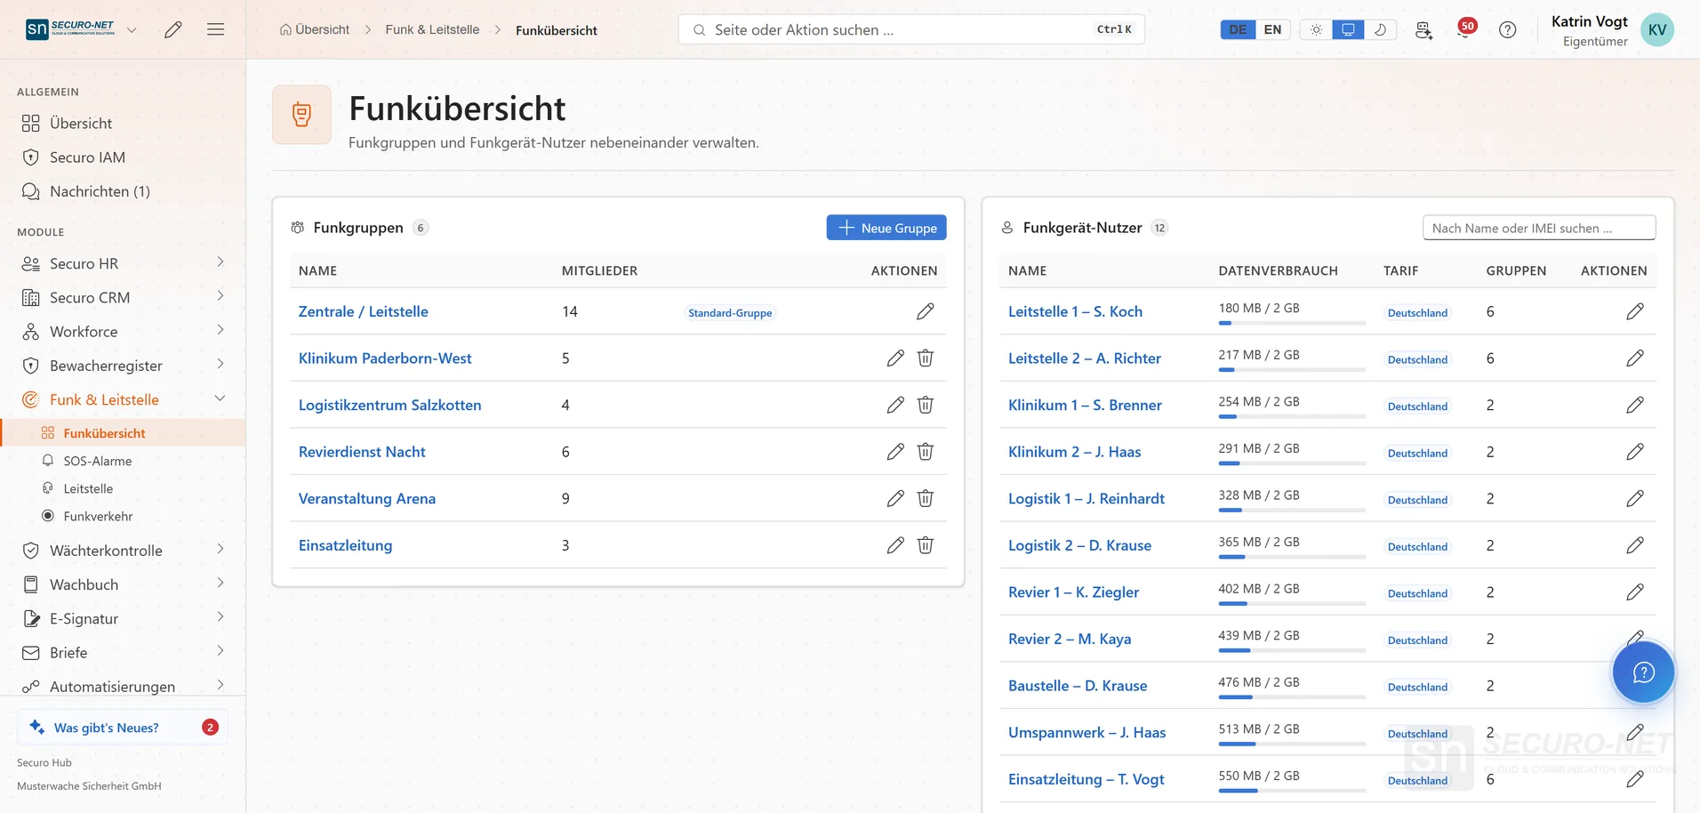
Task: Open the Baustelle – D. Krause user link
Action: (1078, 686)
